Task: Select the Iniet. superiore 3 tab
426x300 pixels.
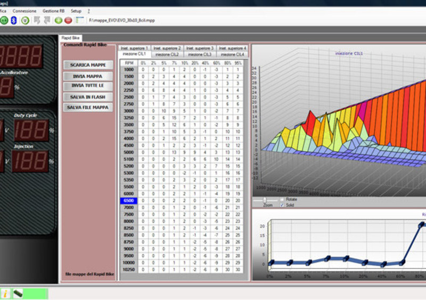Action: pos(200,48)
